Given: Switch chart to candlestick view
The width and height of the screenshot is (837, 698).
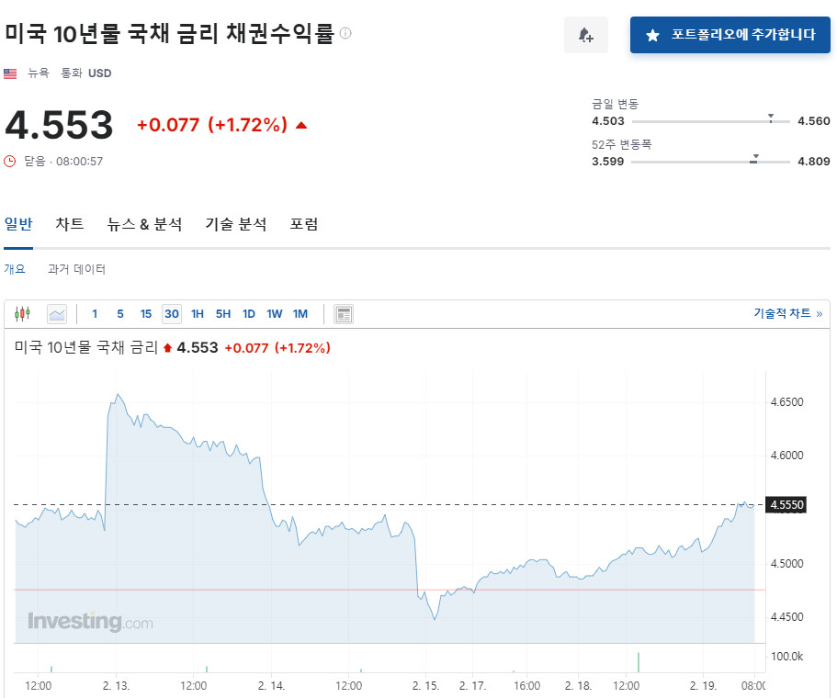Looking at the screenshot, I should [22, 314].
